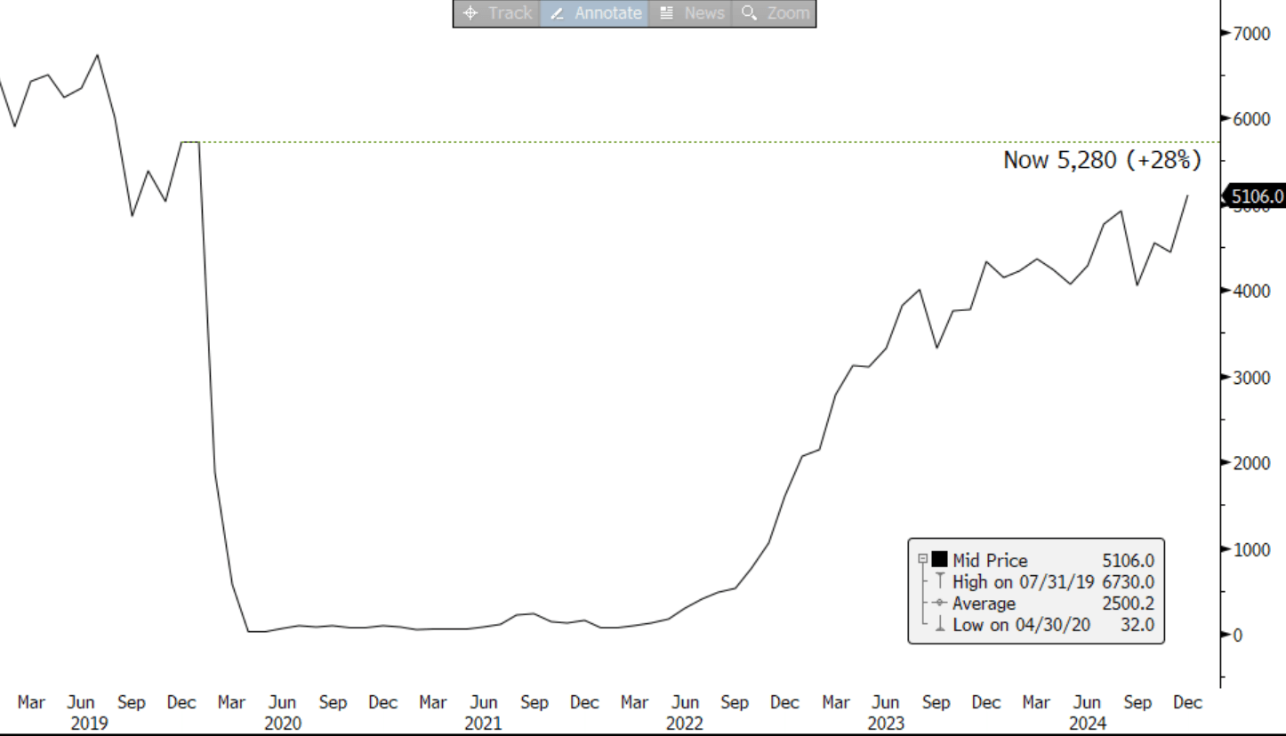The width and height of the screenshot is (1286, 736).
Task: Collapse the Mid Price legend tree
Action: tap(923, 560)
